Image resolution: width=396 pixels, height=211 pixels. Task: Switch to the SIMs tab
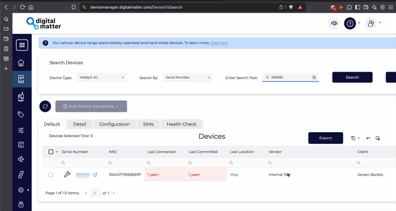148,124
